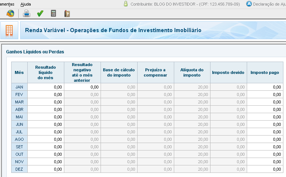Click Imposto devido column header

tap(228, 72)
